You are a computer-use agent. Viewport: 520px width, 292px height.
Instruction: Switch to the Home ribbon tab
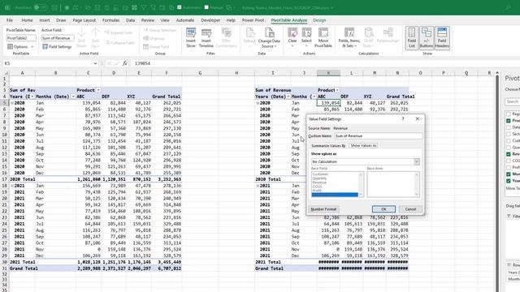tap(27, 20)
